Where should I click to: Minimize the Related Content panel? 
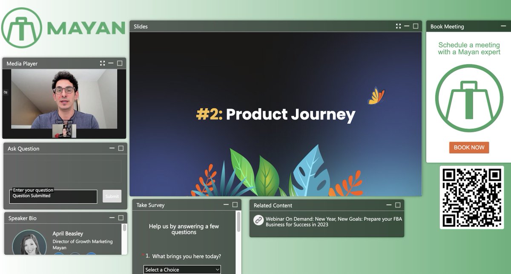(x=389, y=205)
